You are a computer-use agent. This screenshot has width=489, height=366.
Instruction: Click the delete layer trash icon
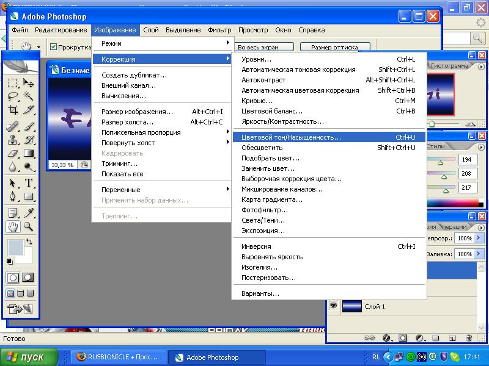tap(468, 338)
